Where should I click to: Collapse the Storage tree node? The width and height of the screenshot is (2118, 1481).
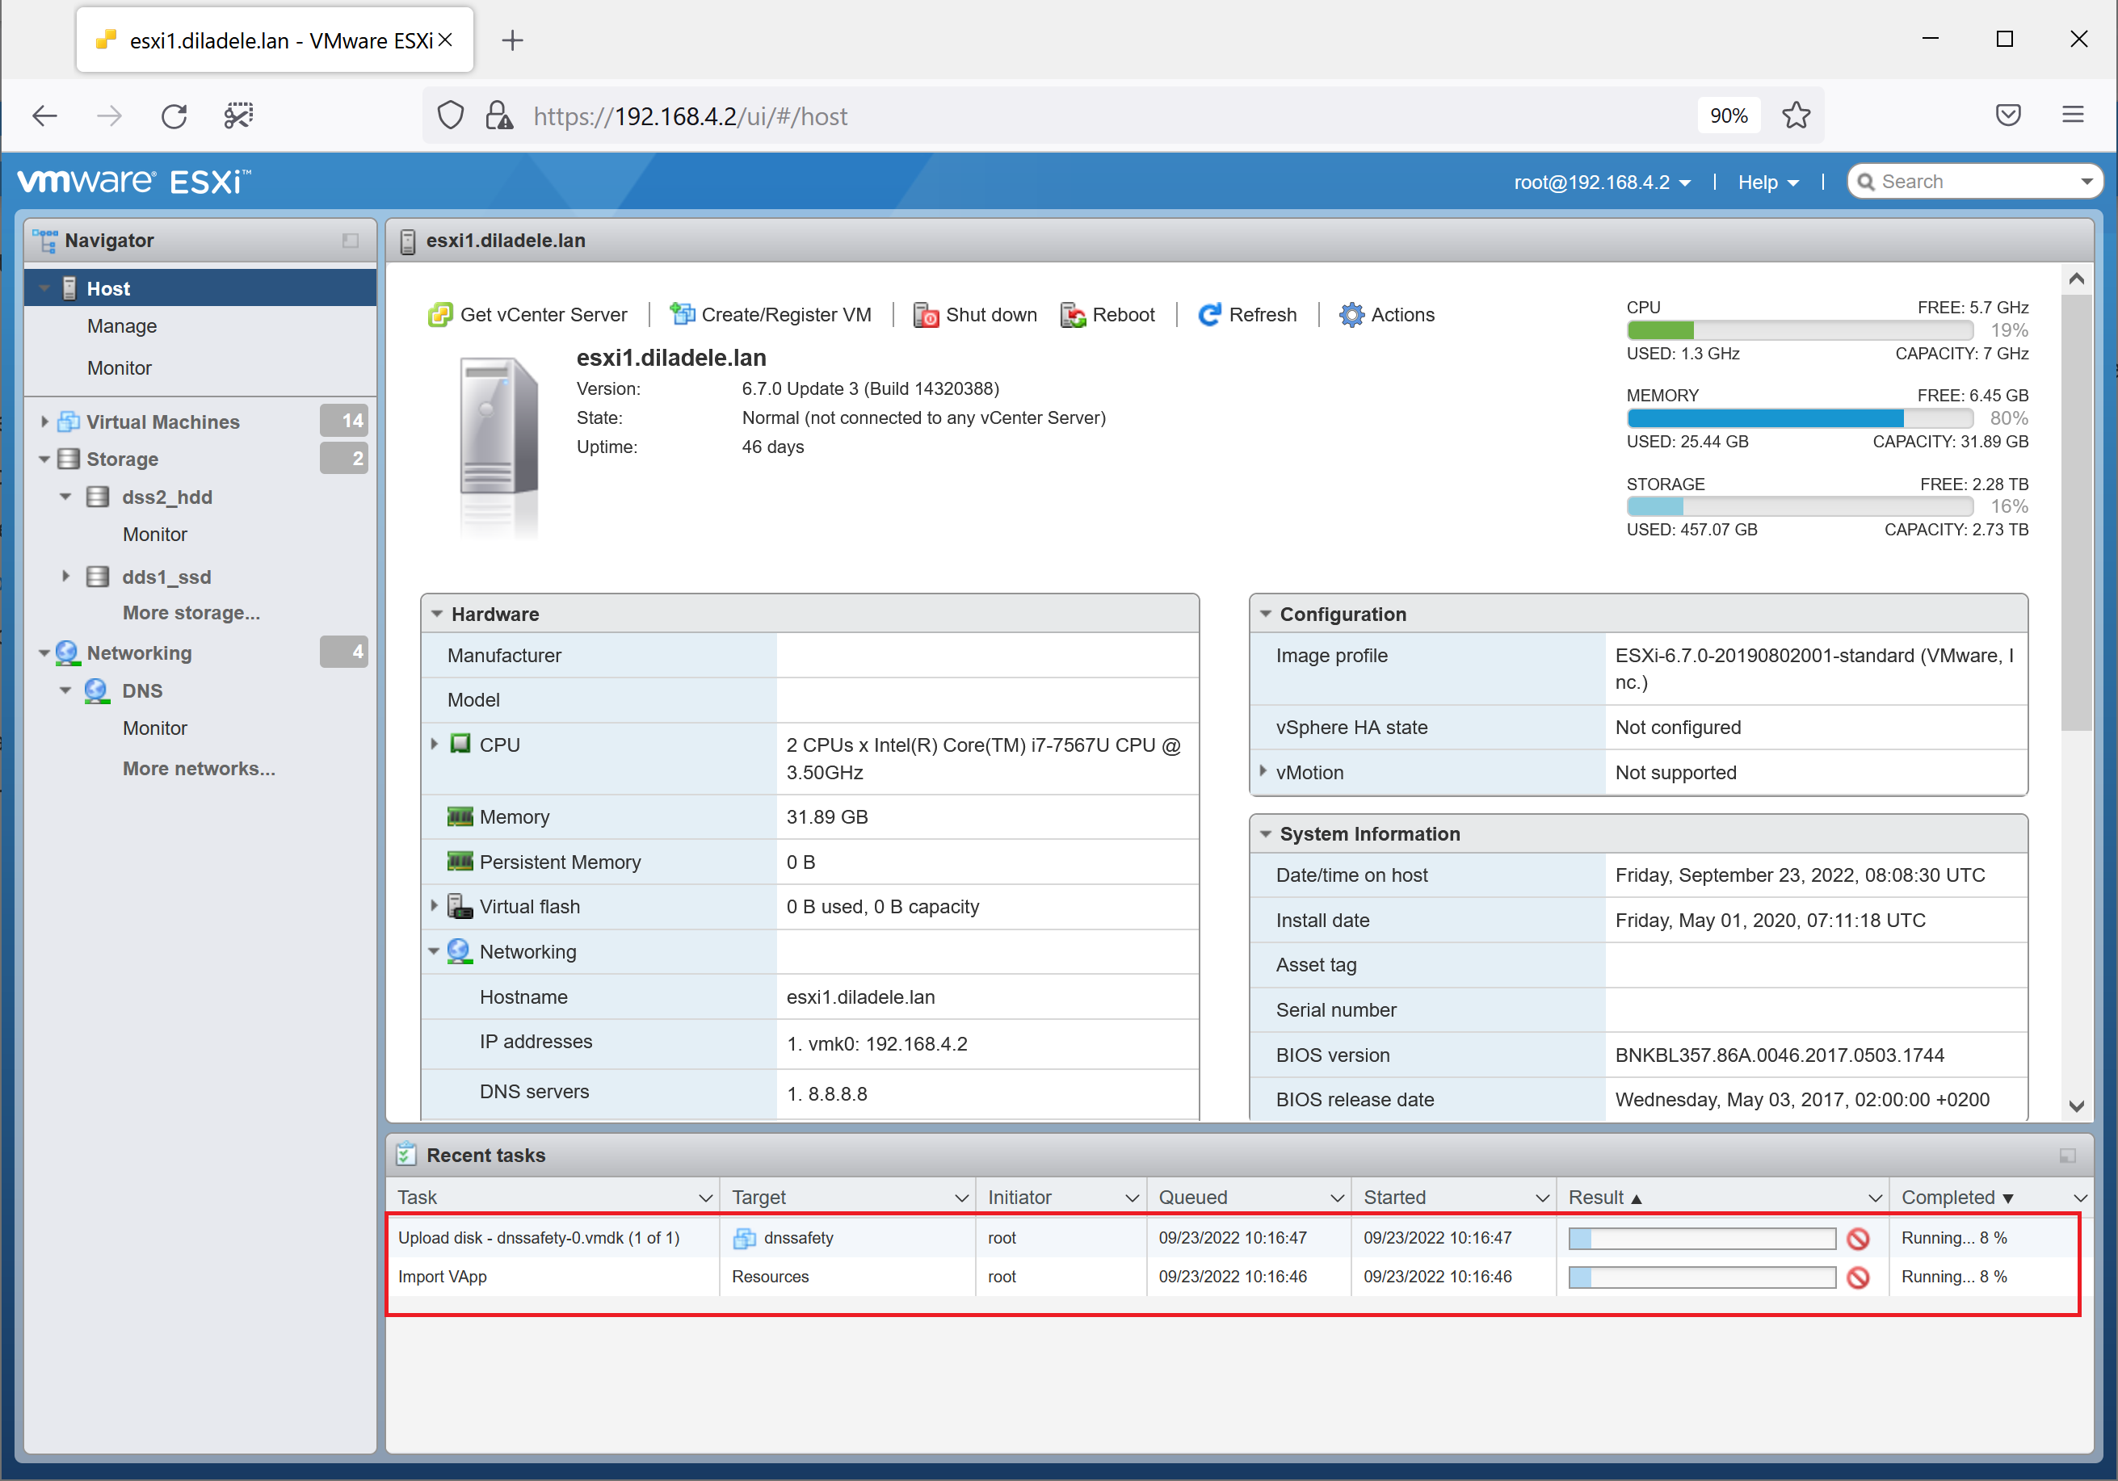click(44, 459)
